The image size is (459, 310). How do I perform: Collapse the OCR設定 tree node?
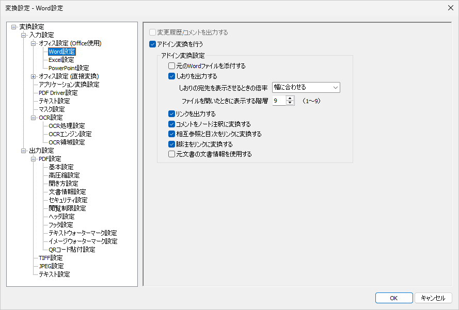[x=34, y=118]
